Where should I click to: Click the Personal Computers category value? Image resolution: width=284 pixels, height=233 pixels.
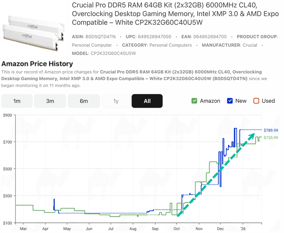[x=170, y=45]
